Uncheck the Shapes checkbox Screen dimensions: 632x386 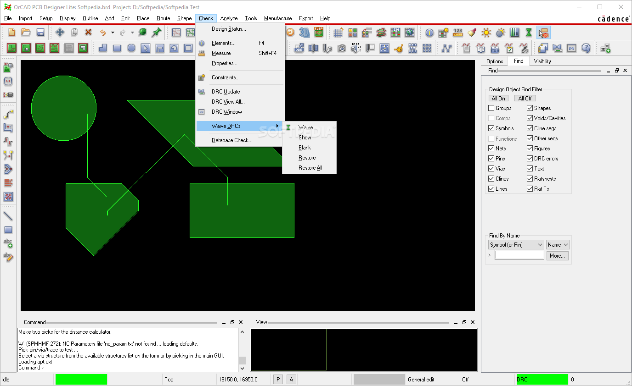pyautogui.click(x=530, y=108)
